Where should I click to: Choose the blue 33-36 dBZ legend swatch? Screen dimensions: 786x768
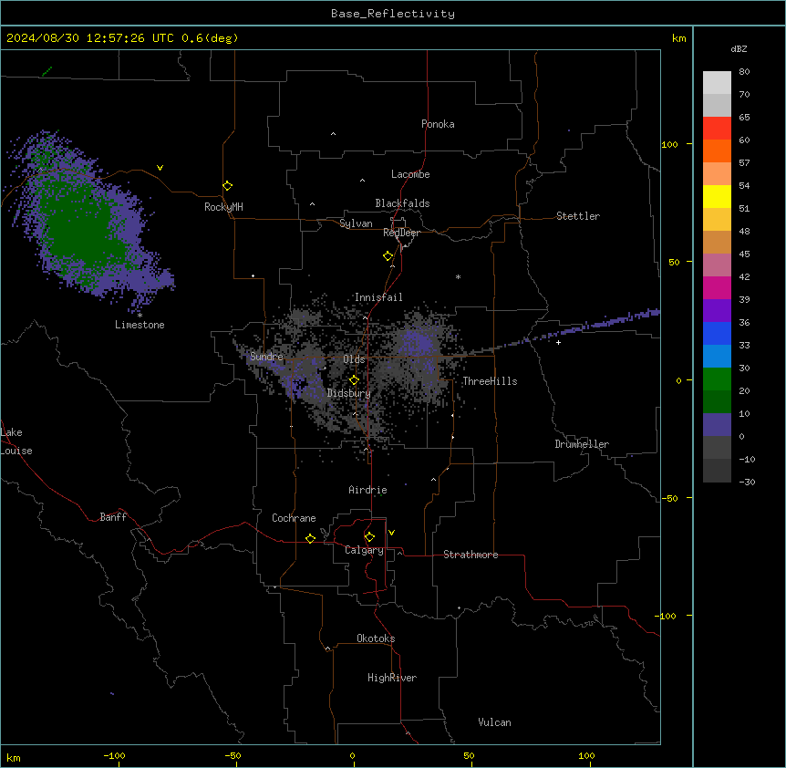[x=717, y=333]
